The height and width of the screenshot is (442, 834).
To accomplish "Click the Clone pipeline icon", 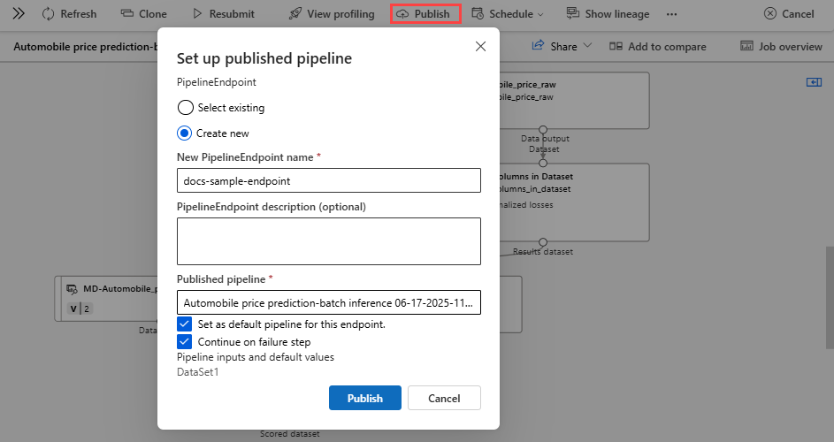I will (x=126, y=14).
